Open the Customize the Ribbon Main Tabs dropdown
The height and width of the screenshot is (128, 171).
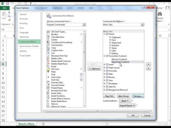click(x=142, y=25)
